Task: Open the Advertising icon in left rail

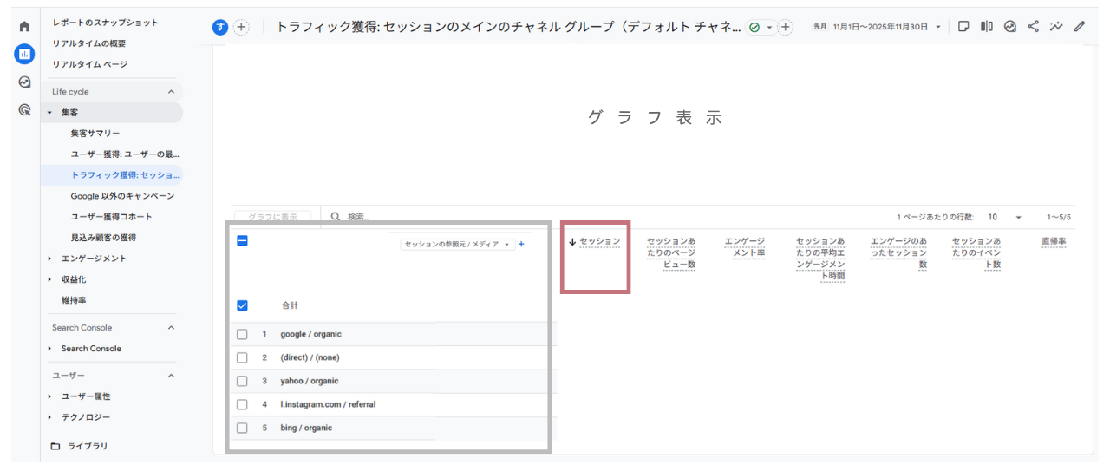Action: [x=24, y=110]
